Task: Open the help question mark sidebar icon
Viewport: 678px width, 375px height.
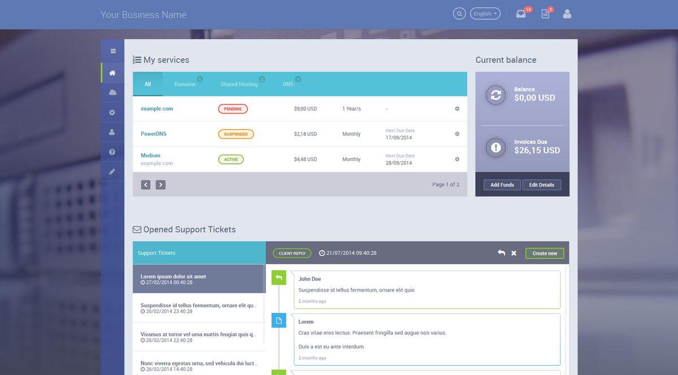Action: [x=112, y=152]
